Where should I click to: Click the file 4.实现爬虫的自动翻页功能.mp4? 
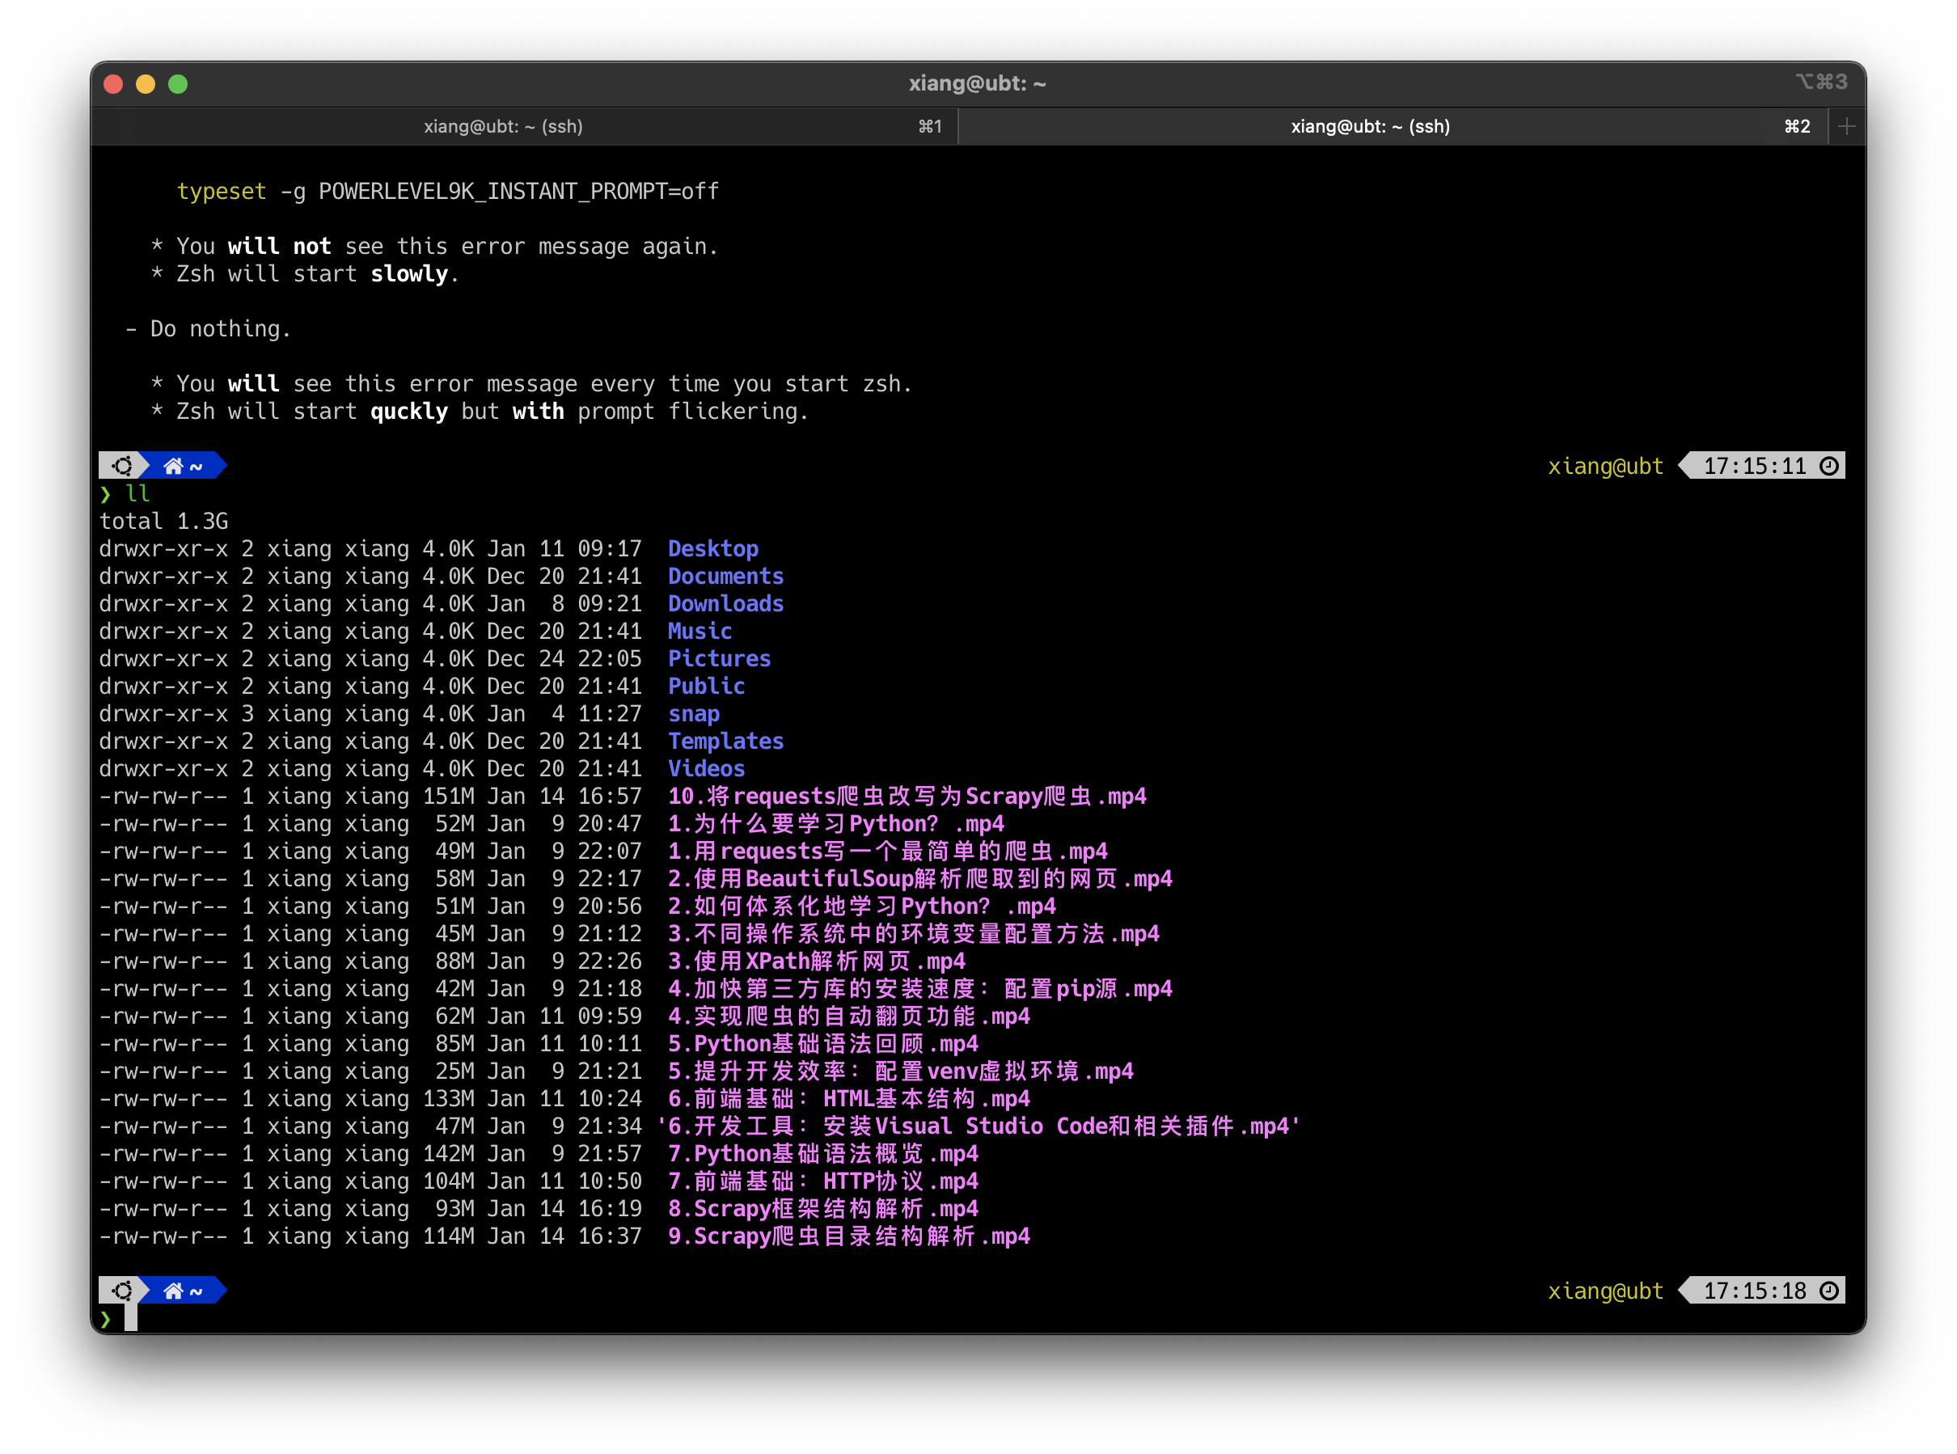tap(849, 1016)
